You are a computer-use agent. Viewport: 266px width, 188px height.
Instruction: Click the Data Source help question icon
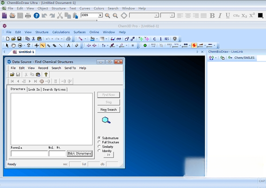(x=46, y=74)
